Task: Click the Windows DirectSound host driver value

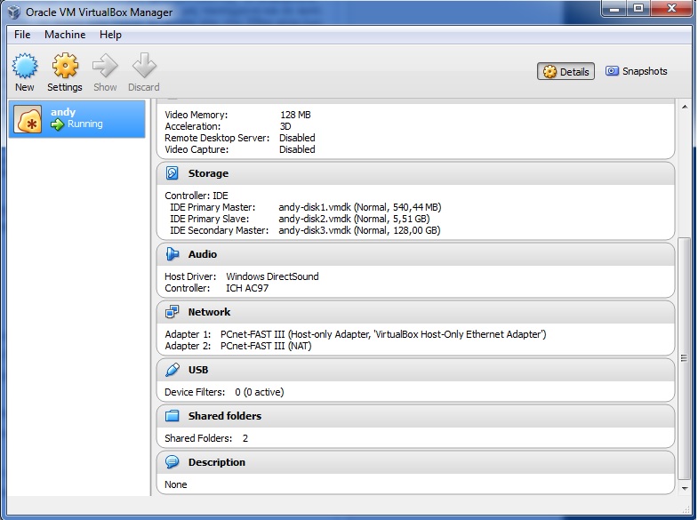Action: click(272, 276)
